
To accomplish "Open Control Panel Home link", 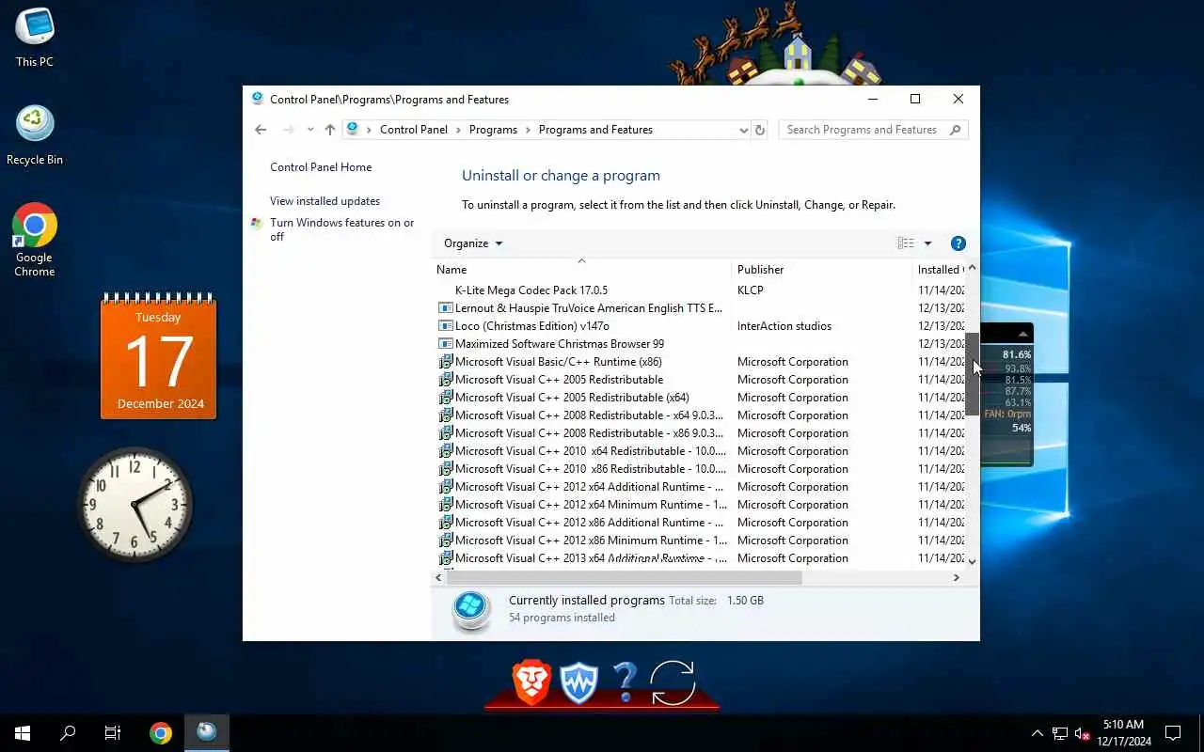I will pyautogui.click(x=321, y=167).
